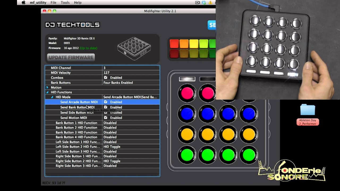340x191 pixels.
Task: Click the second orange arcade button
Action: coord(207,134)
